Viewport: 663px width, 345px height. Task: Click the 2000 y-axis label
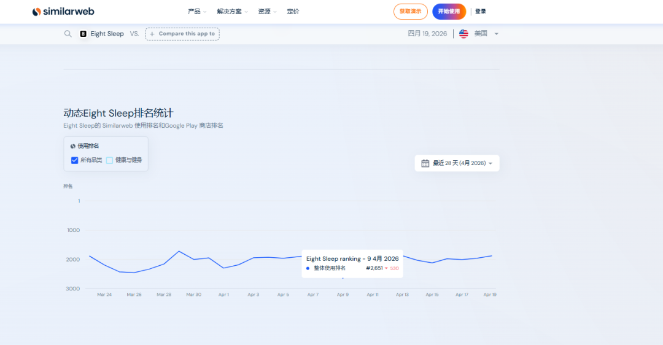coord(72,260)
